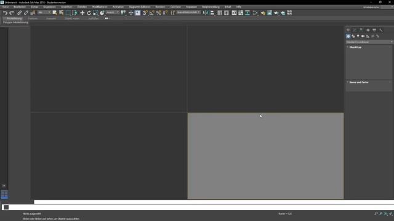394x221 pixels.
Task: Open the selection filter dropdown in the toolbar
Action: coord(44,12)
